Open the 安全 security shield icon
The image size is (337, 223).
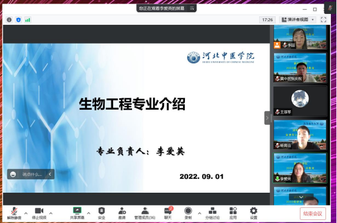click(x=102, y=213)
